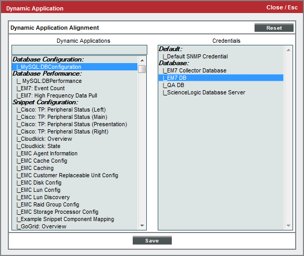304x256 pixels.
Task: Click the Credentials list scroll up arrow
Action: coord(288,50)
